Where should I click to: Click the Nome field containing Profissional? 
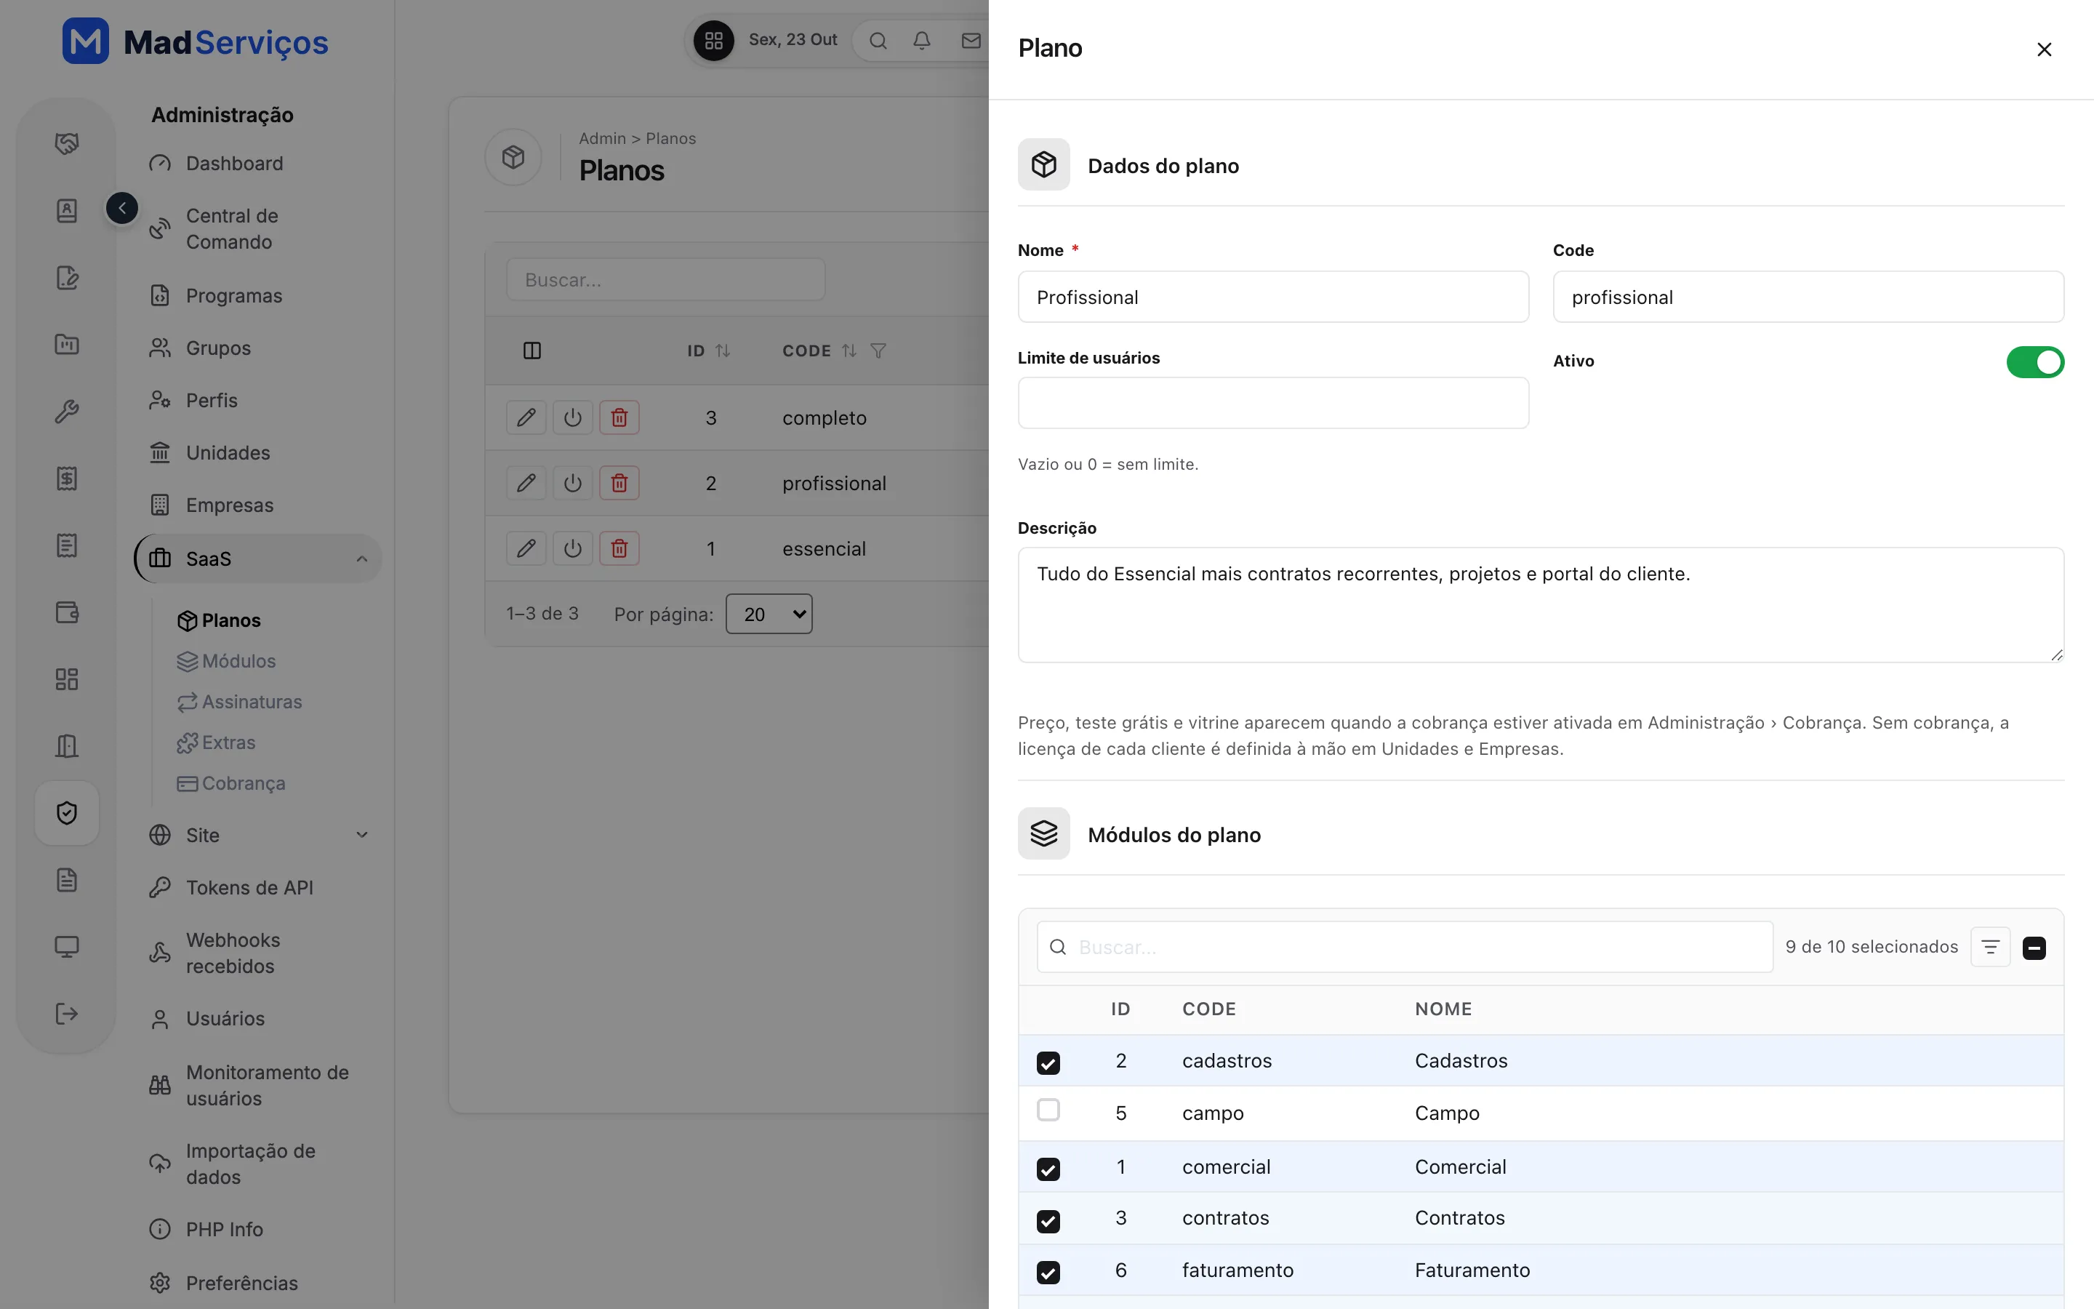coord(1273,297)
